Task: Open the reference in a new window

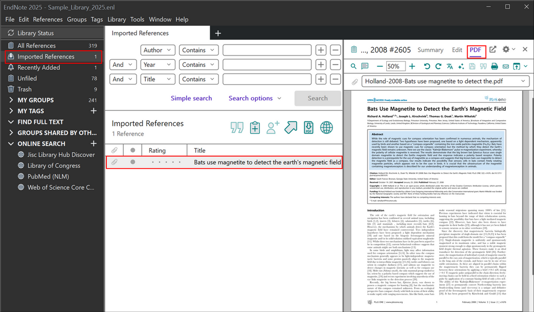Action: point(493,50)
